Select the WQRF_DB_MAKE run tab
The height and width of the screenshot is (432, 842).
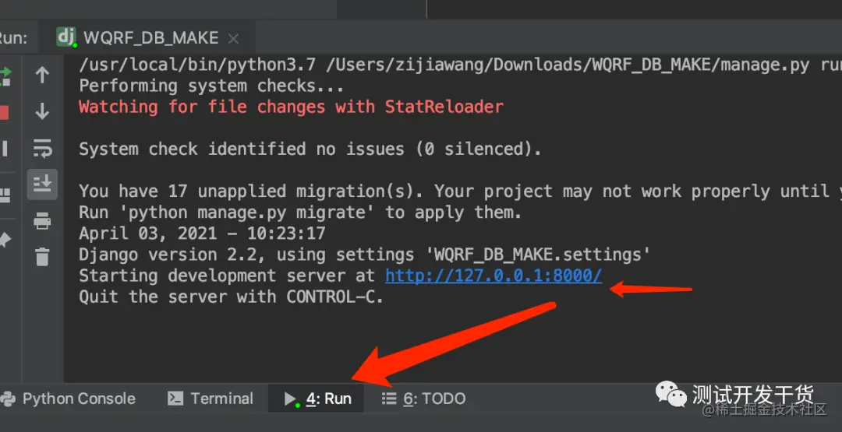point(147,38)
